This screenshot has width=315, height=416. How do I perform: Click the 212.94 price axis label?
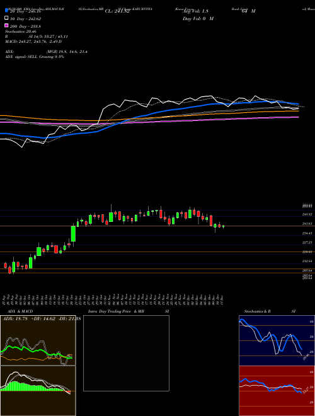pos(307,262)
